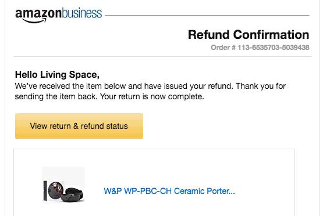Click the horizontal line beside the logo

pyautogui.click(x=207, y=16)
